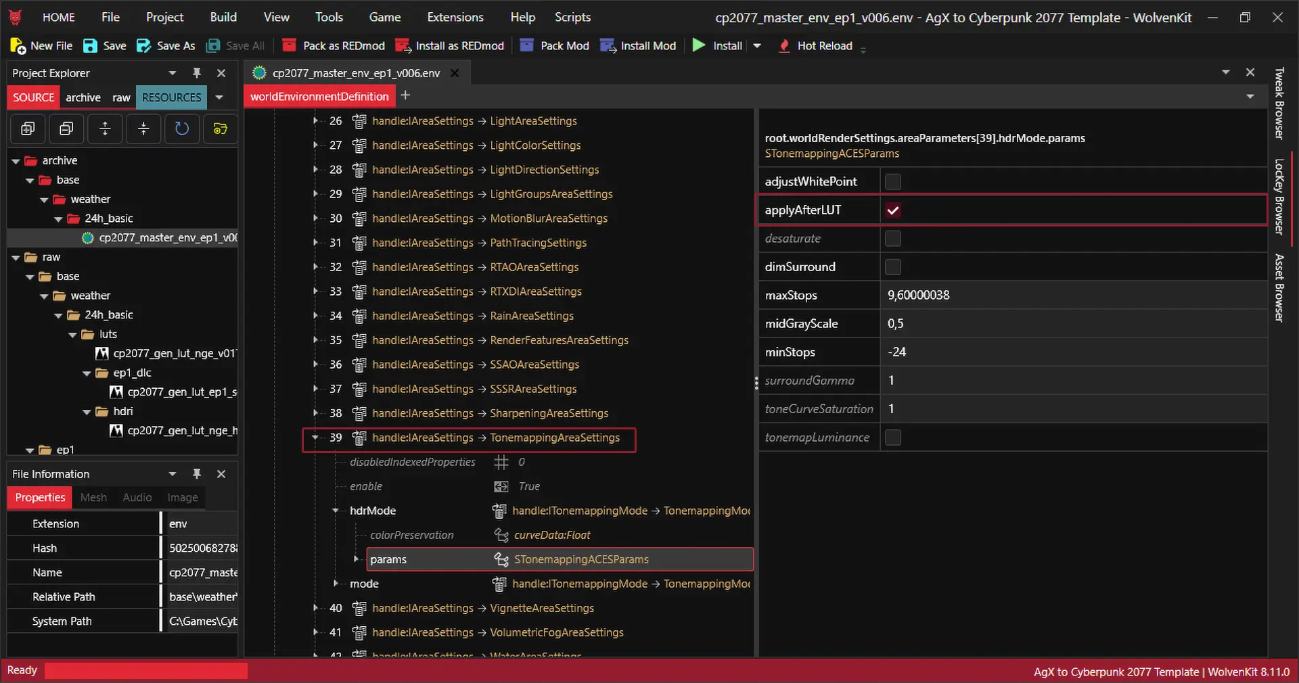Click the HOME button
Image resolution: width=1299 pixels, height=683 pixels.
[x=59, y=18]
